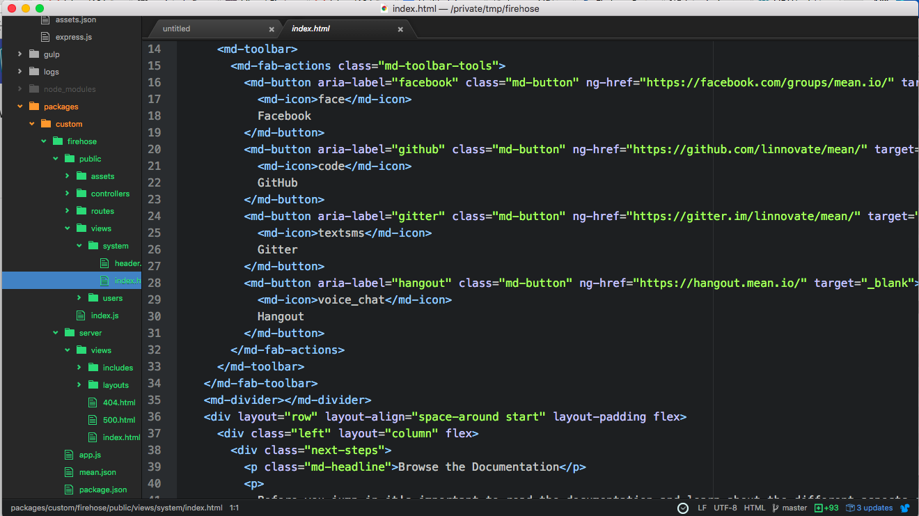This screenshot has height=516, width=919.
Task: Click the clock/check status bar icon
Action: 683,508
